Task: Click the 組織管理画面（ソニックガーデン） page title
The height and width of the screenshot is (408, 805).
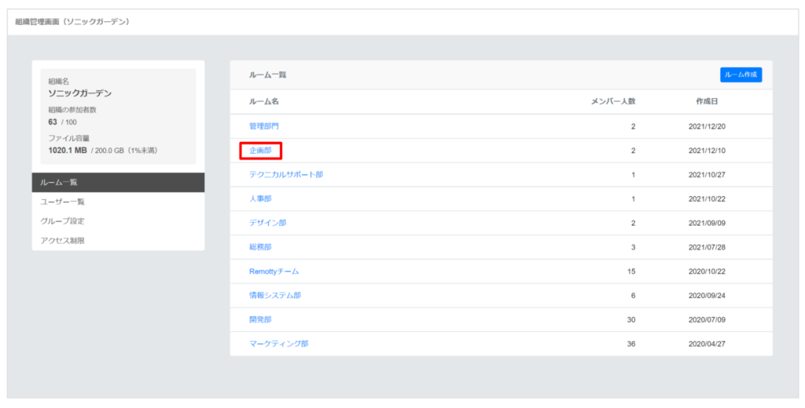Action: point(72,22)
